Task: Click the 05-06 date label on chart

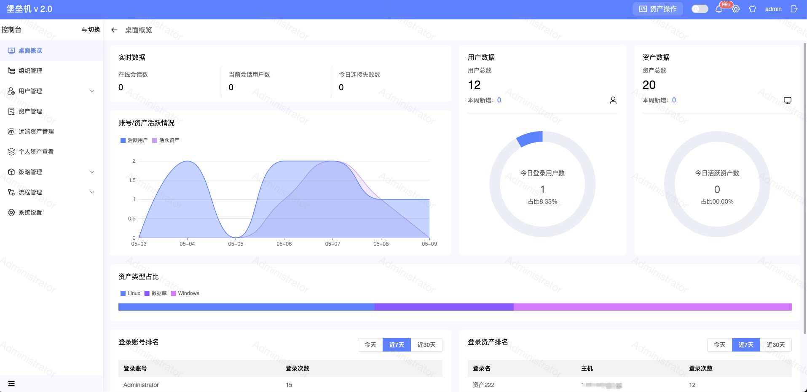Action: (x=284, y=244)
